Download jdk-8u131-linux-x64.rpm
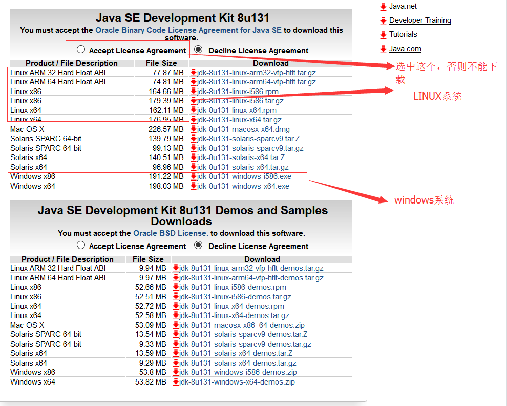This screenshot has width=507, height=406. pyautogui.click(x=237, y=110)
